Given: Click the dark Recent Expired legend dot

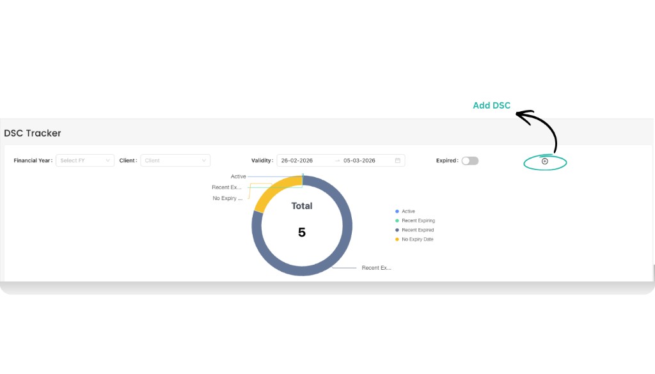Looking at the screenshot, I should click(397, 230).
